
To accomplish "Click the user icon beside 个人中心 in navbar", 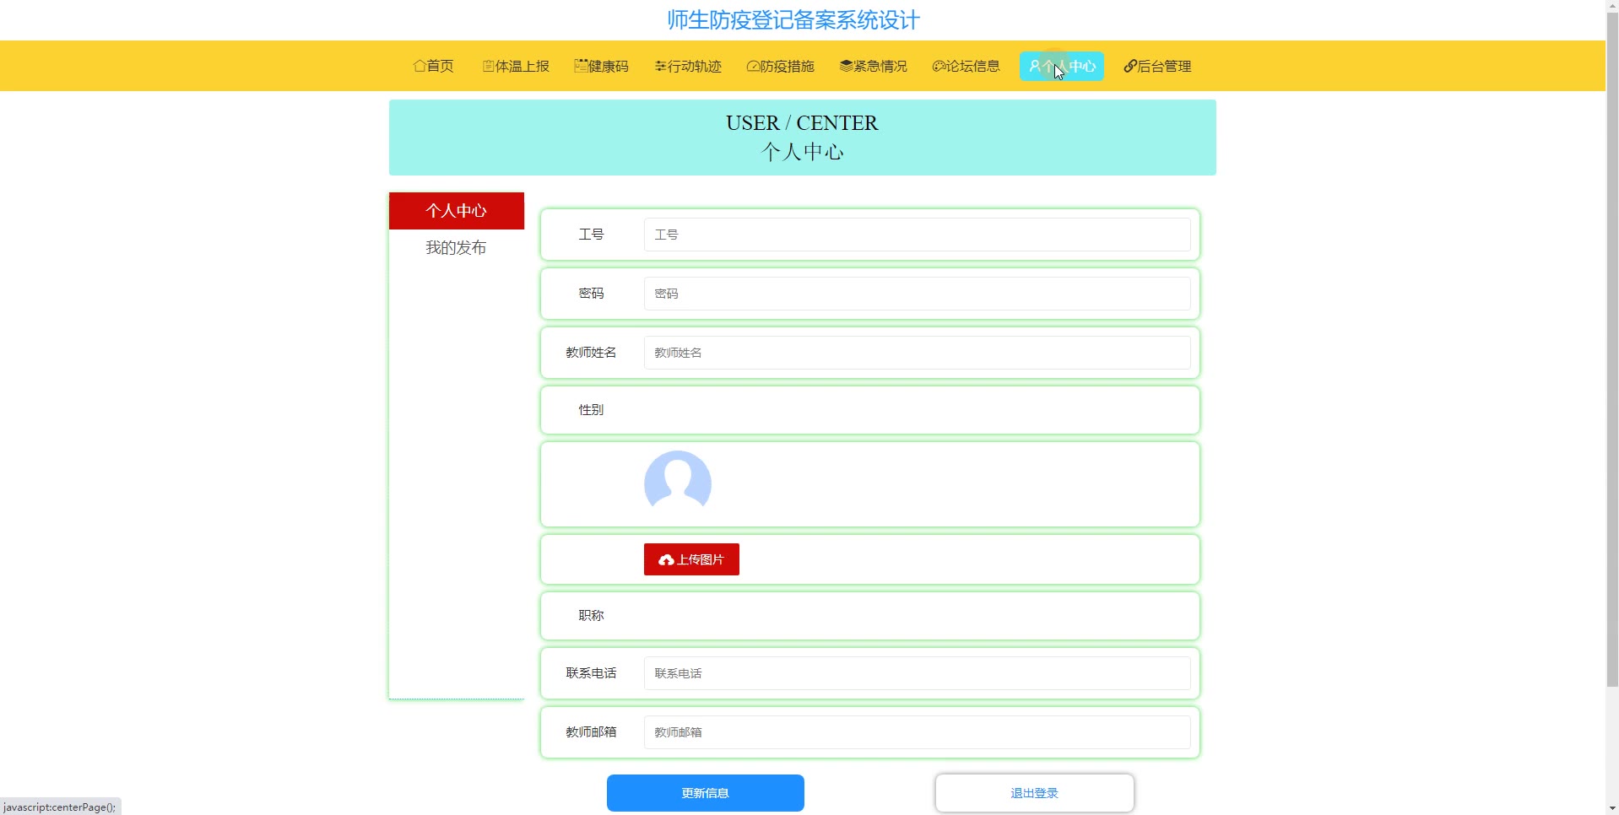I will [1035, 66].
